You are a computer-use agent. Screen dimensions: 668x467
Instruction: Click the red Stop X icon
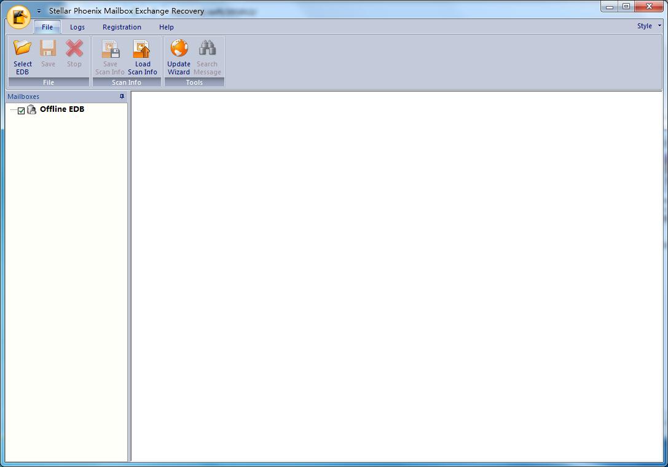(74, 48)
